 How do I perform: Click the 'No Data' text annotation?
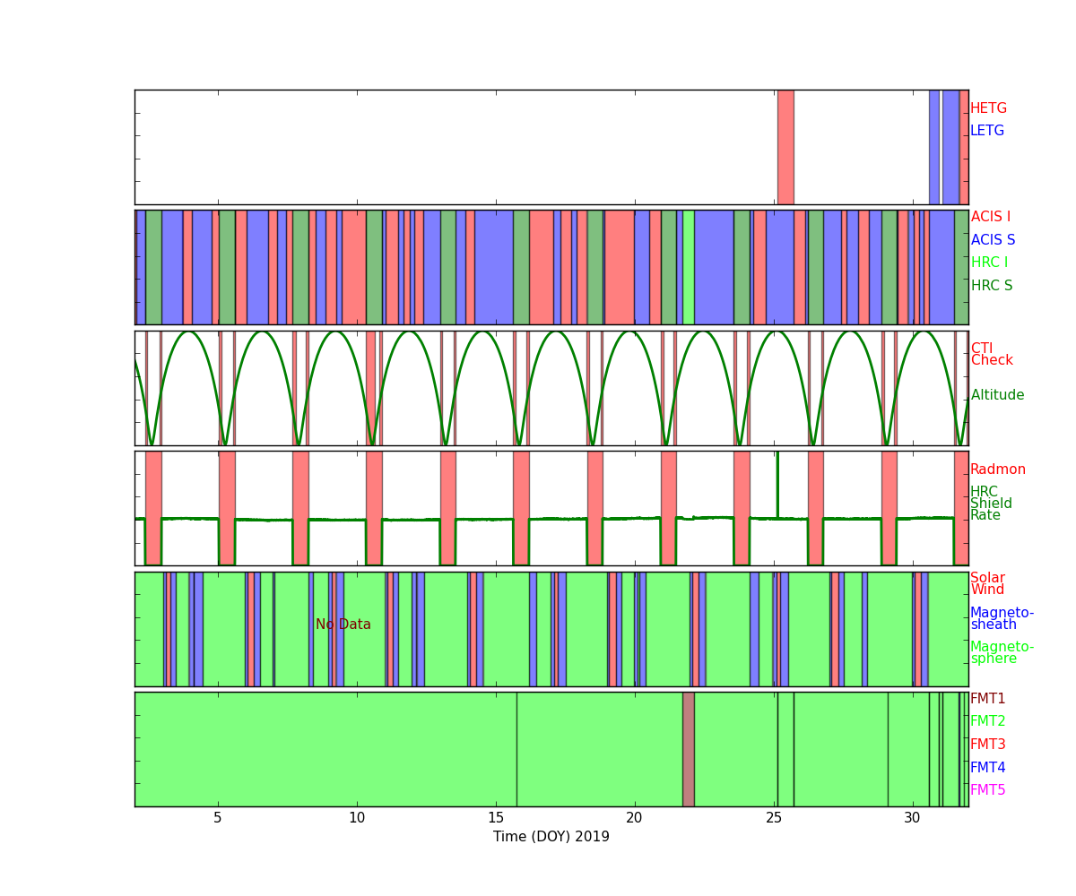[343, 625]
